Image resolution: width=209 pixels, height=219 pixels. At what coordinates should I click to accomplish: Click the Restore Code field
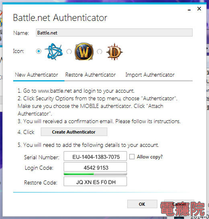(95, 182)
